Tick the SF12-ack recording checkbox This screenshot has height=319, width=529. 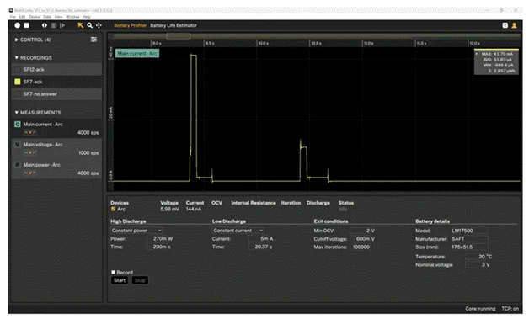coord(18,70)
